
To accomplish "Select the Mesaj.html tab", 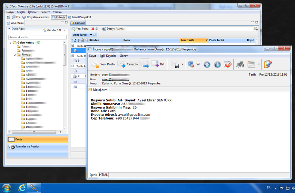I will [99, 90].
